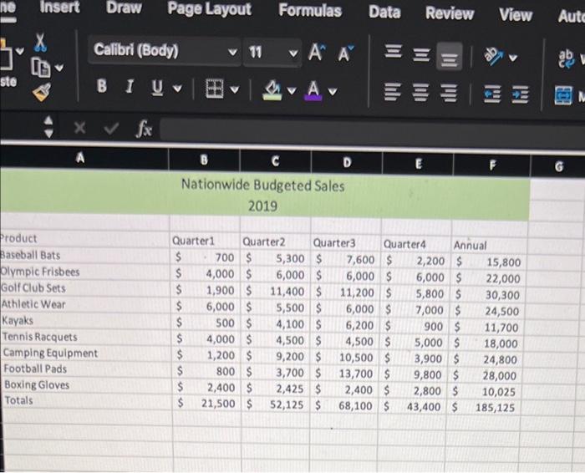This screenshot has width=585, height=473.
Task: Toggle Underline formatting
Action: (x=157, y=88)
